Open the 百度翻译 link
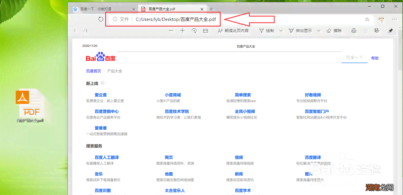This screenshot has height=195, width=403. [x=313, y=157]
